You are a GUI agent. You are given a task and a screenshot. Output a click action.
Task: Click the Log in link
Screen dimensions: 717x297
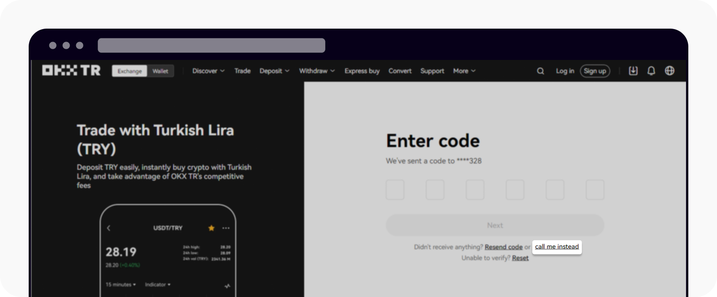[x=565, y=71]
